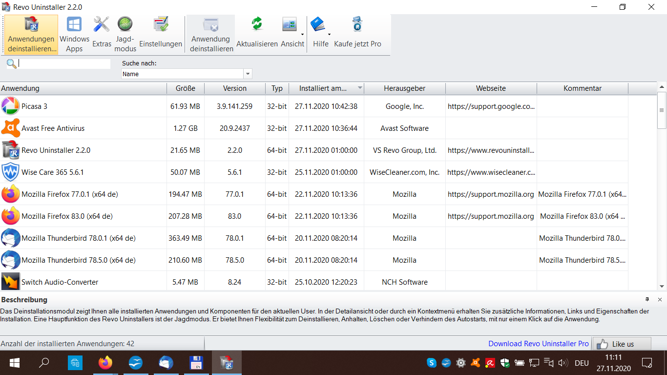
Task: Select the Anwendungen deinstallieren tool
Action: [31, 34]
